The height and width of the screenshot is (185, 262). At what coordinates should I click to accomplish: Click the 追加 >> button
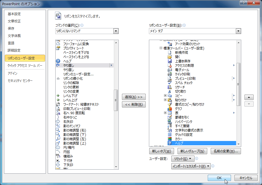tap(134, 97)
